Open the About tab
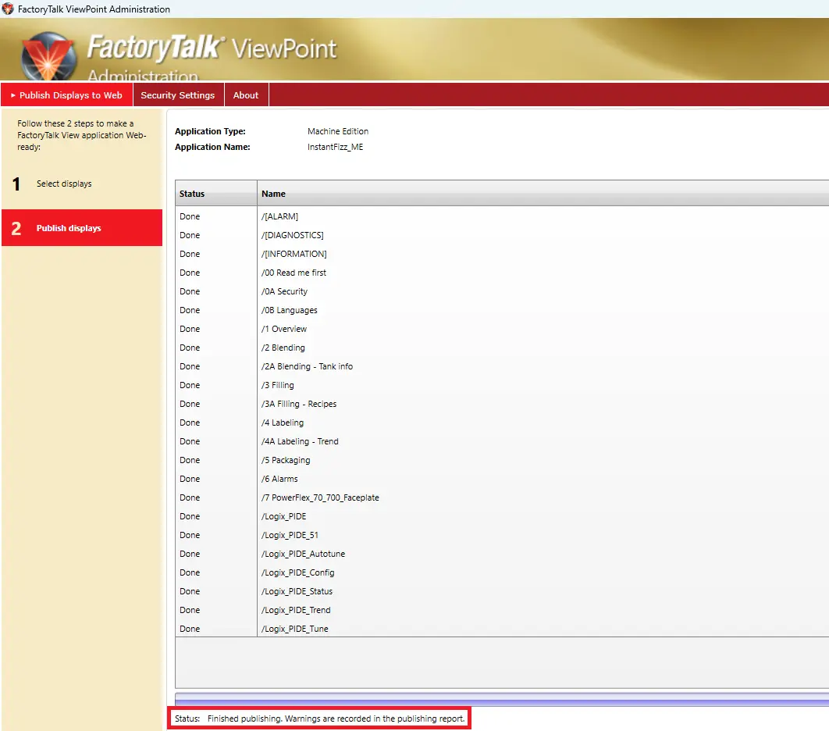This screenshot has height=731, width=829. click(x=246, y=94)
